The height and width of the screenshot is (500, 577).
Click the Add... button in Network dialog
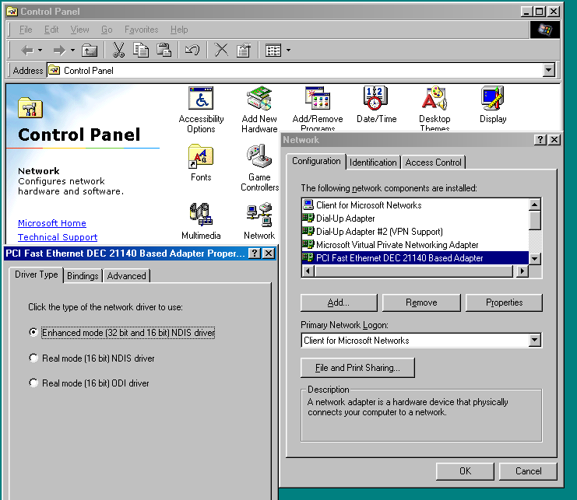tap(339, 302)
